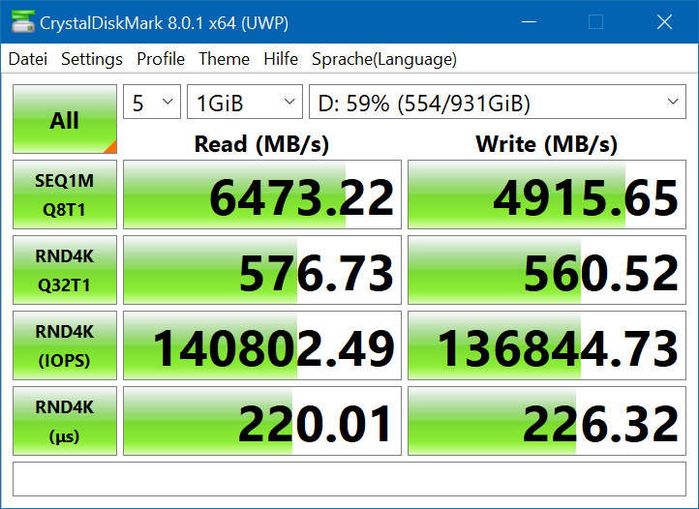Run the SEQ1M Q8T1 test

[65, 195]
